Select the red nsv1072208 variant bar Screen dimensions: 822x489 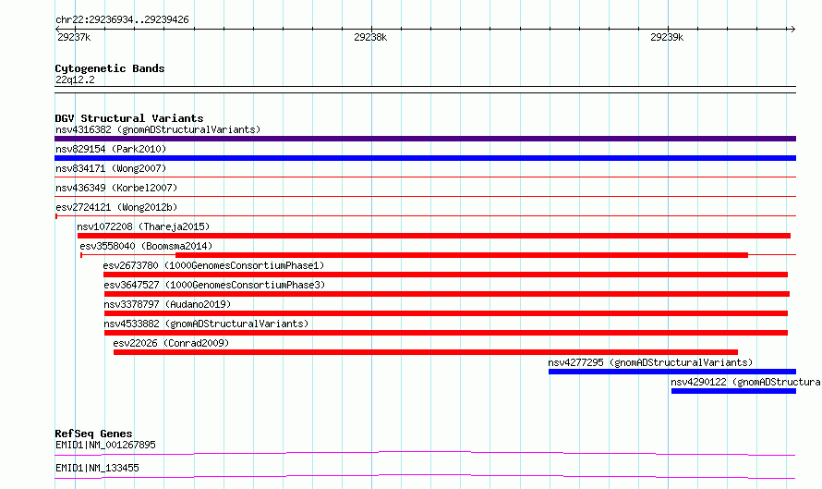pyautogui.click(x=433, y=236)
